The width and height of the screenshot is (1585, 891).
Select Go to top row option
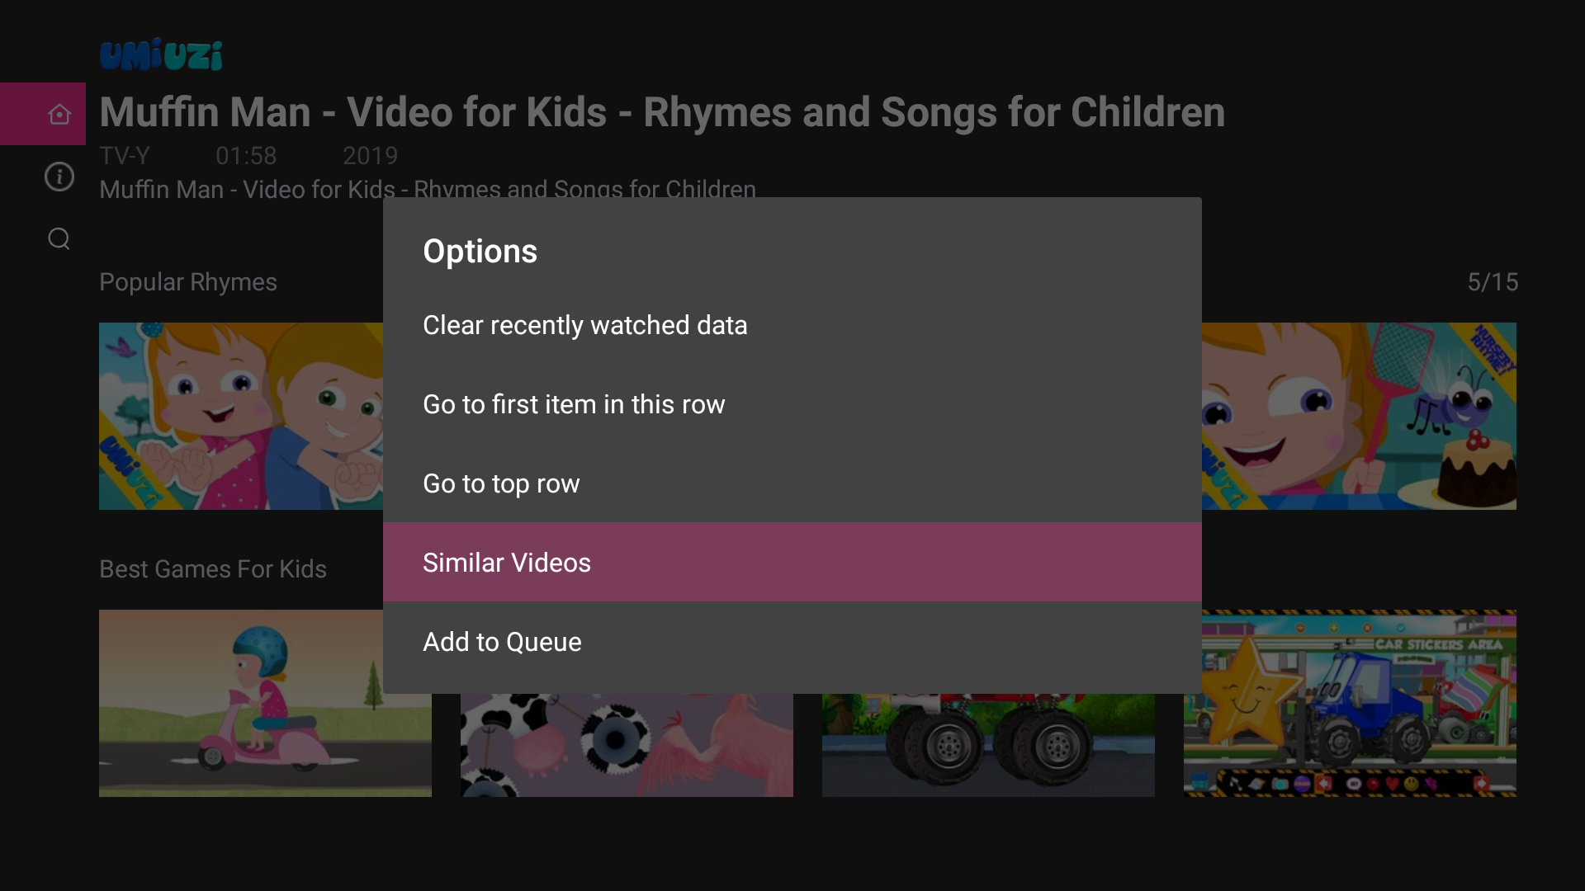pos(501,483)
